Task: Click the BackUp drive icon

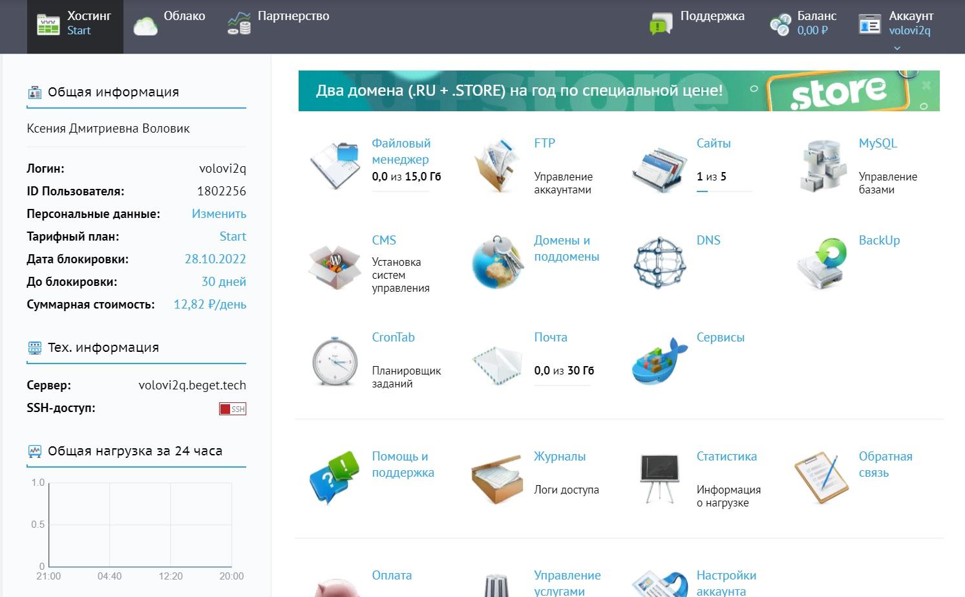Action: [x=822, y=263]
